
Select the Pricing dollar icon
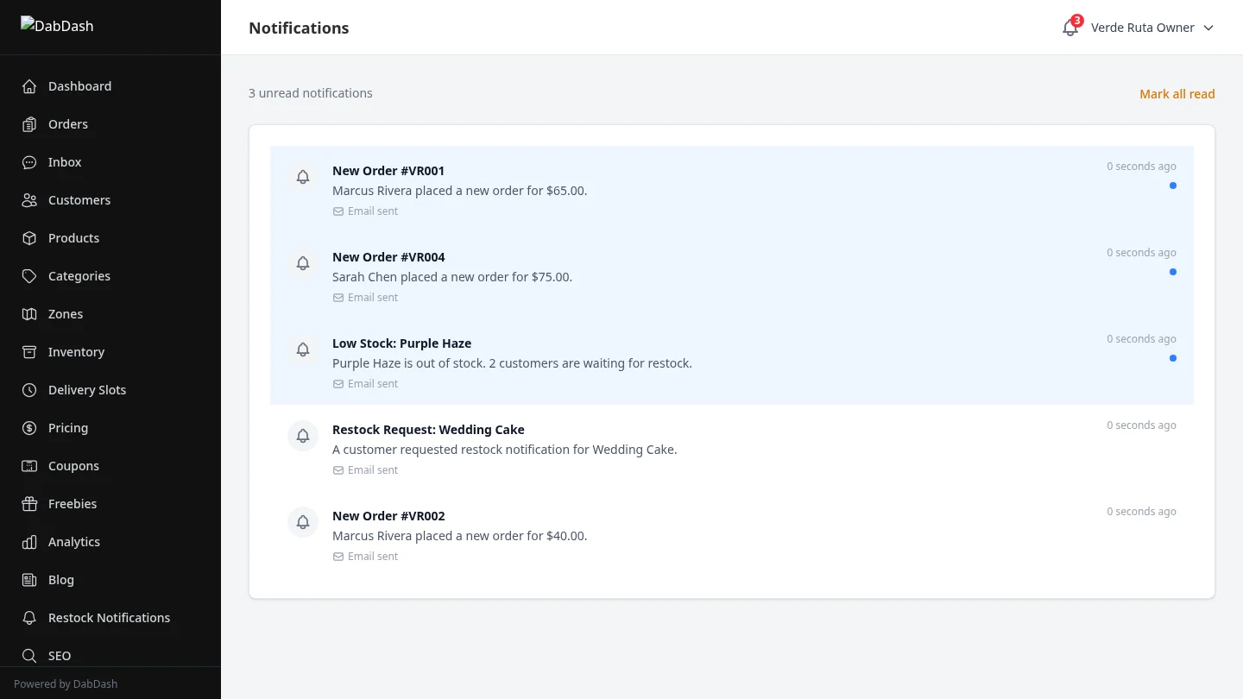click(x=28, y=427)
